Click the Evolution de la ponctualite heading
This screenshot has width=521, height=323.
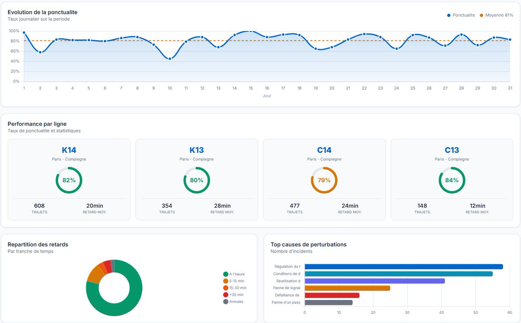[x=43, y=12]
